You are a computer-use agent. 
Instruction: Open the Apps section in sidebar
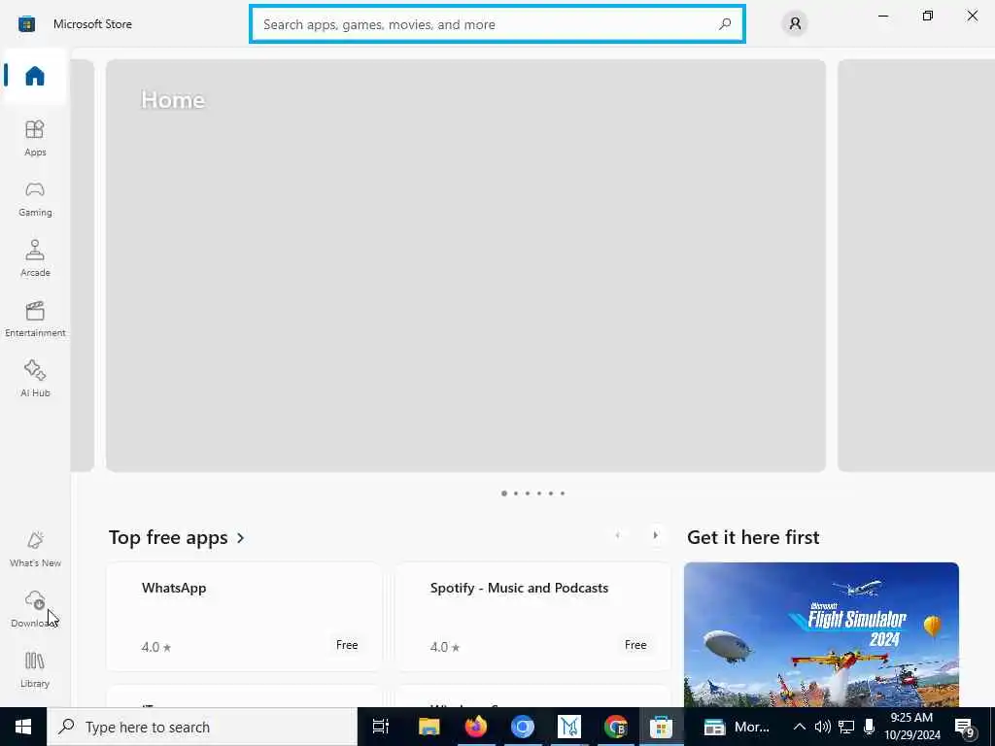tap(35, 138)
